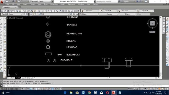Click the Help question mark in Standard toolbar
The image size is (169, 95).
coord(78,11)
